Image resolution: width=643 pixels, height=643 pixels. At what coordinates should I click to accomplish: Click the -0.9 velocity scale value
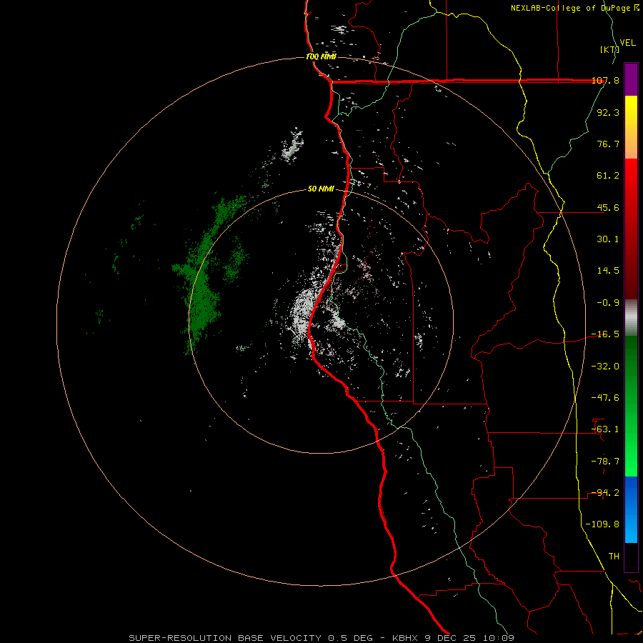608,303
